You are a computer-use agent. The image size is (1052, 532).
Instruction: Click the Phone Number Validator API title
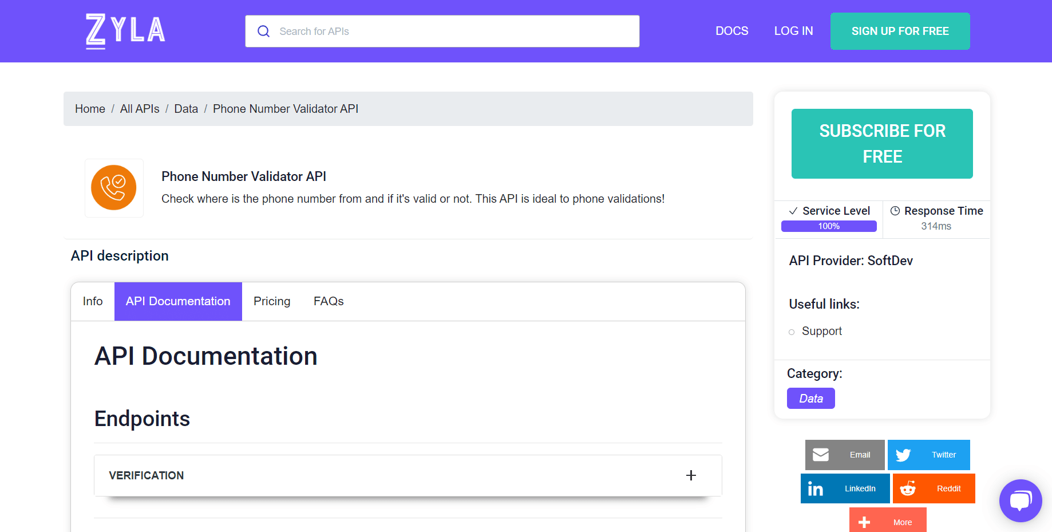point(244,176)
